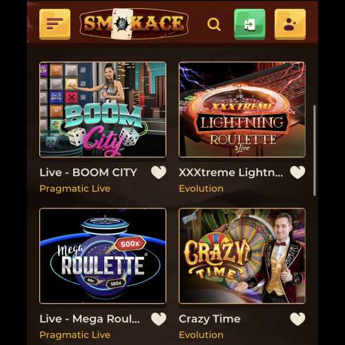Select Pragmatic Live provider under Boom City
The image size is (345, 345).
point(75,188)
